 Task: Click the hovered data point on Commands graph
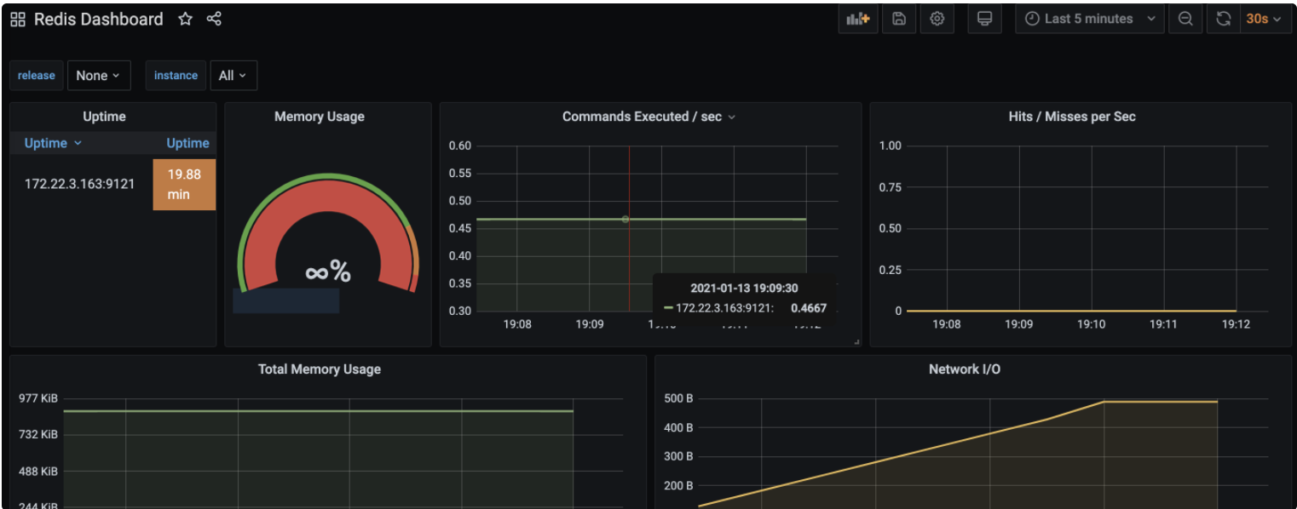tap(625, 220)
